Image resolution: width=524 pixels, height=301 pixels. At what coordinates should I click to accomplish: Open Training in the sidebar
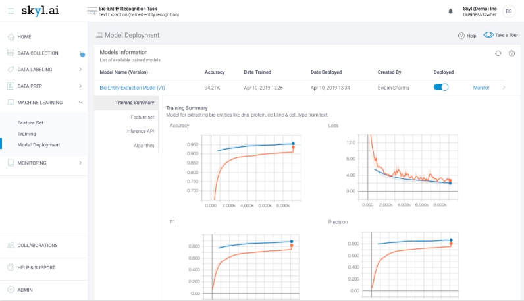27,134
